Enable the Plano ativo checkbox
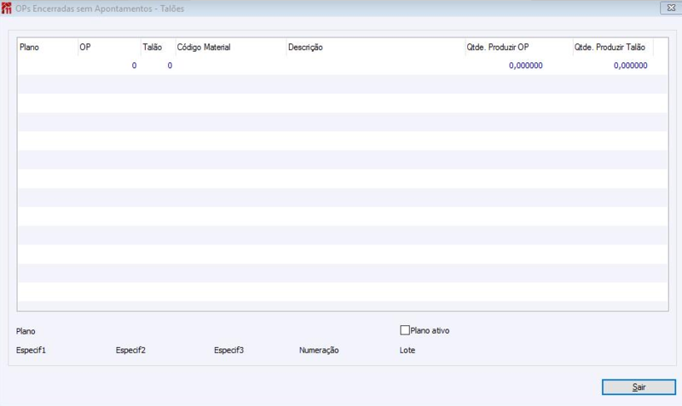682x406 pixels. coord(404,330)
